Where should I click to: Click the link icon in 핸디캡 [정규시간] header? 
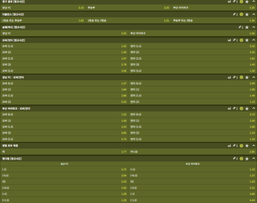[234, 158]
